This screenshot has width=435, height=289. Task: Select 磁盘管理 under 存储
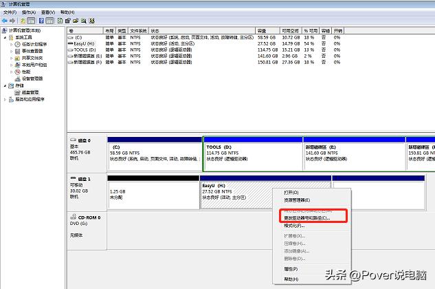29,92
